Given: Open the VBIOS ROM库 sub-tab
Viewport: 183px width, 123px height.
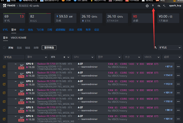Looking at the screenshot, I should [19, 38].
